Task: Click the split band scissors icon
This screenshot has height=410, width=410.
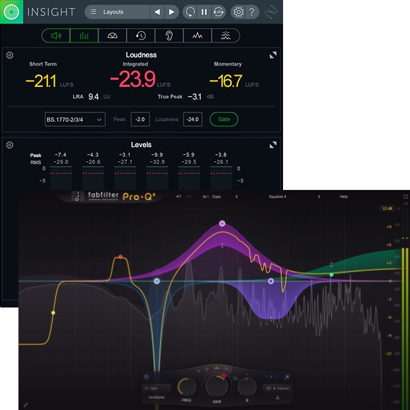Action: tap(277, 398)
